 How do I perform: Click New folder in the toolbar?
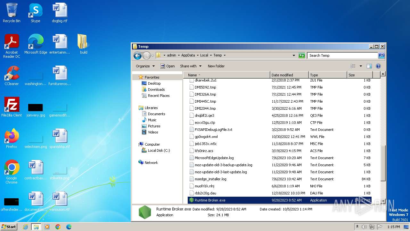(216, 66)
